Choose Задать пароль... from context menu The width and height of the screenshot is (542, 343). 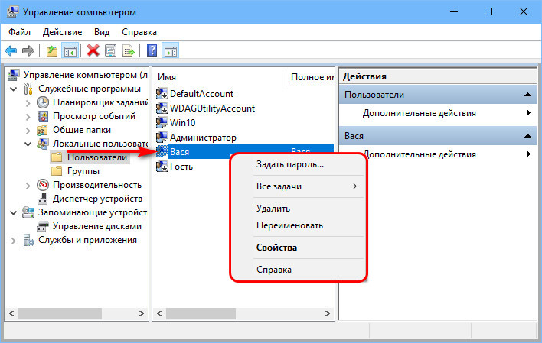coord(290,164)
